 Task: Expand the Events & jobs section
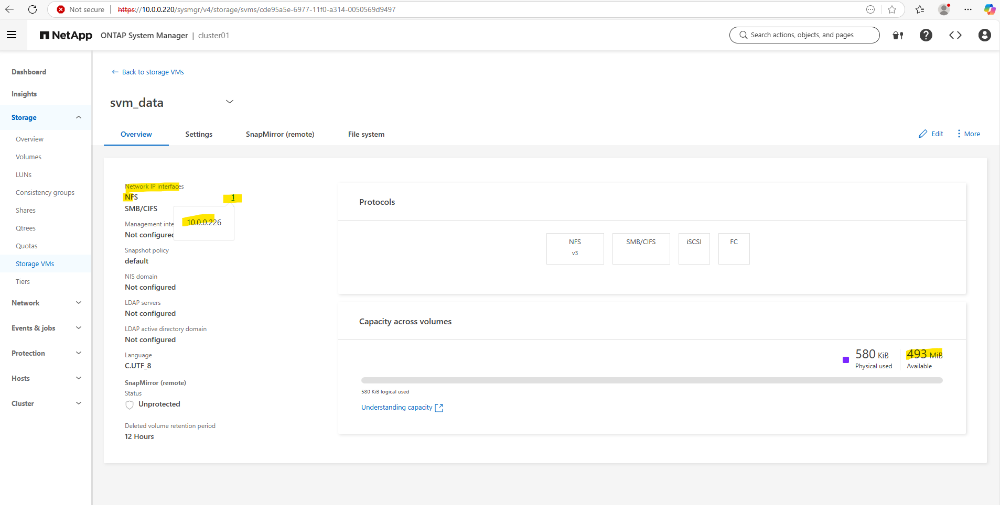pos(79,328)
